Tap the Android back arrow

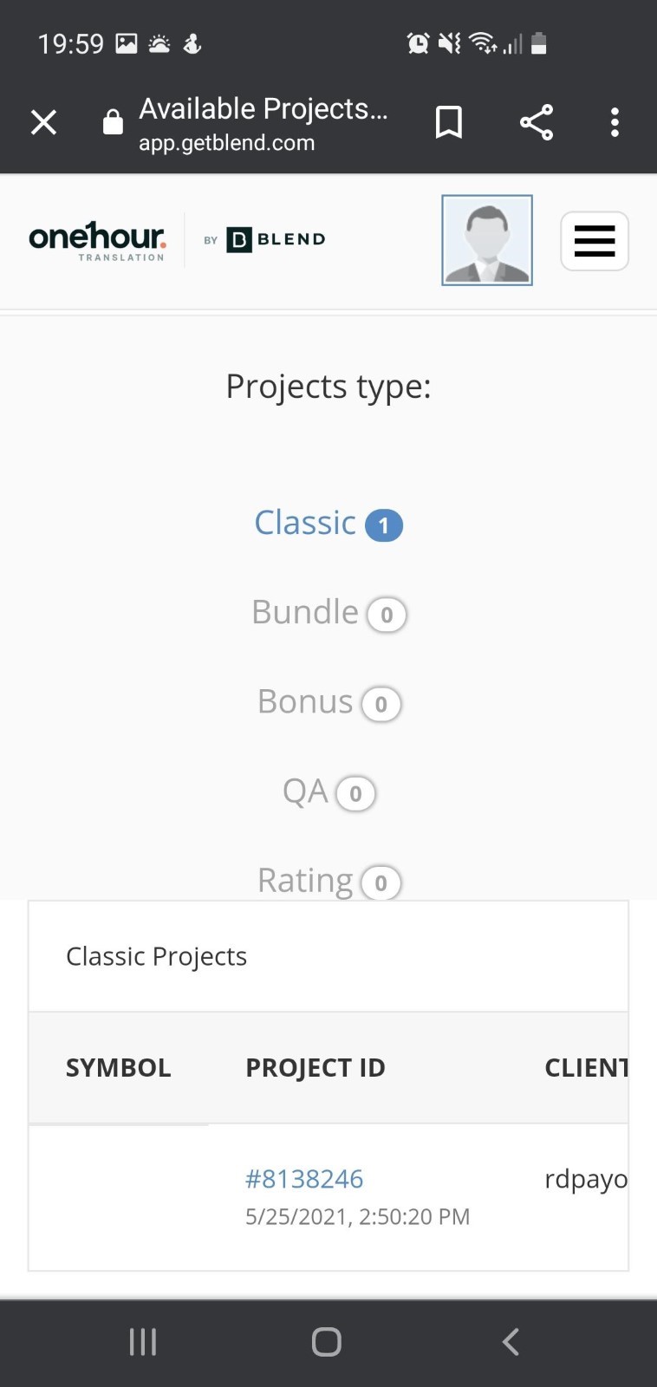511,1342
